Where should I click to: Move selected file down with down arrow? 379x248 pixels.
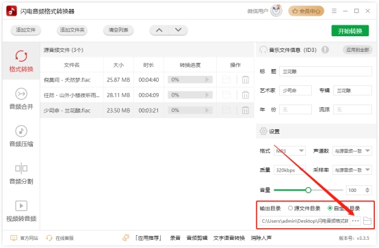(178, 30)
